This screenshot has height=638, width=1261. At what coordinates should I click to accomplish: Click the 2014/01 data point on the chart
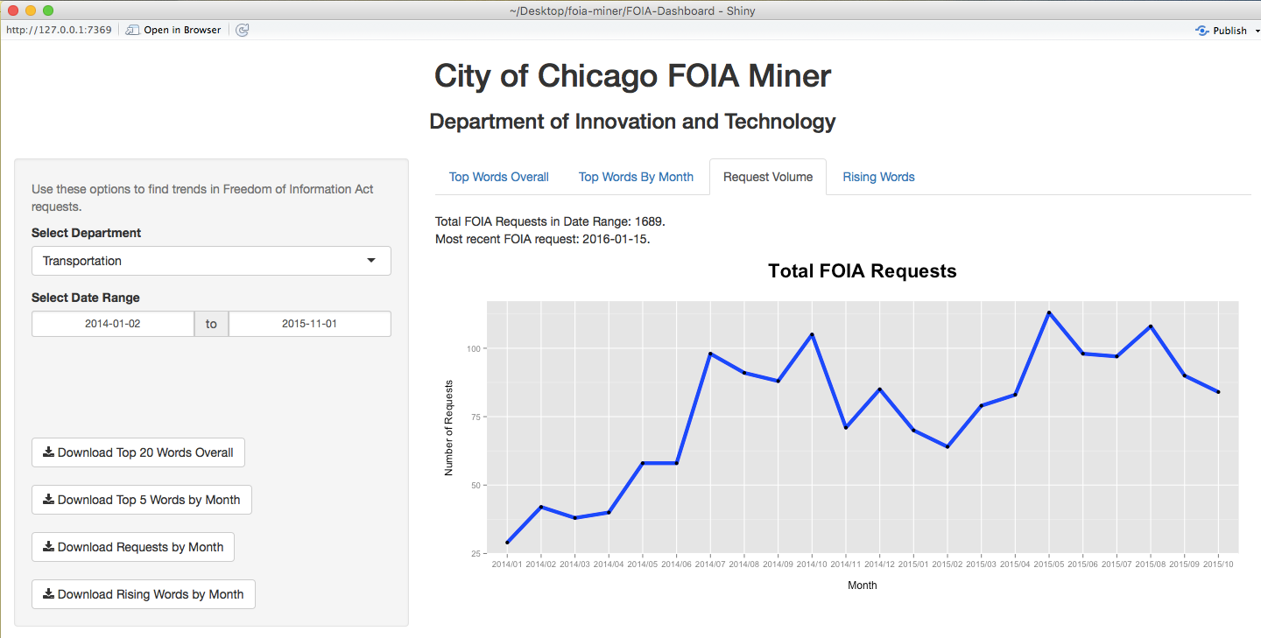point(508,543)
